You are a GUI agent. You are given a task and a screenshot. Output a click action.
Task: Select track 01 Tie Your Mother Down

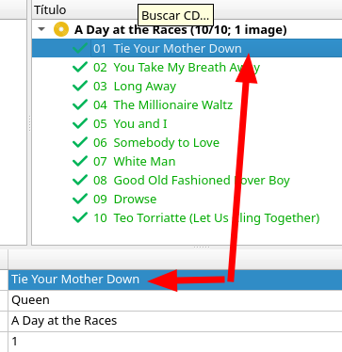pos(187,48)
